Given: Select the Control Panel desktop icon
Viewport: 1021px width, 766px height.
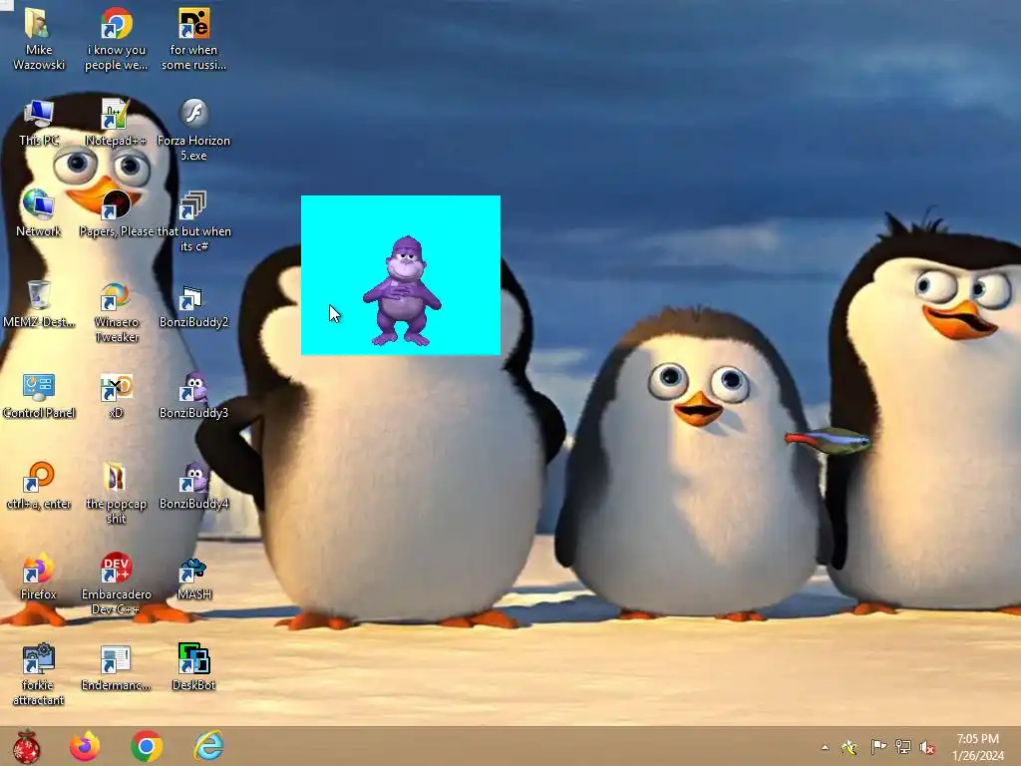Looking at the screenshot, I should 39,395.
